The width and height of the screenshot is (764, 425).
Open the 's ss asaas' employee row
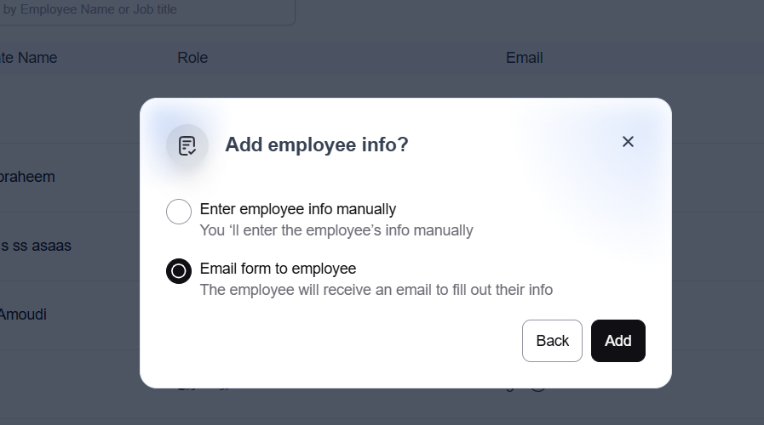36,246
